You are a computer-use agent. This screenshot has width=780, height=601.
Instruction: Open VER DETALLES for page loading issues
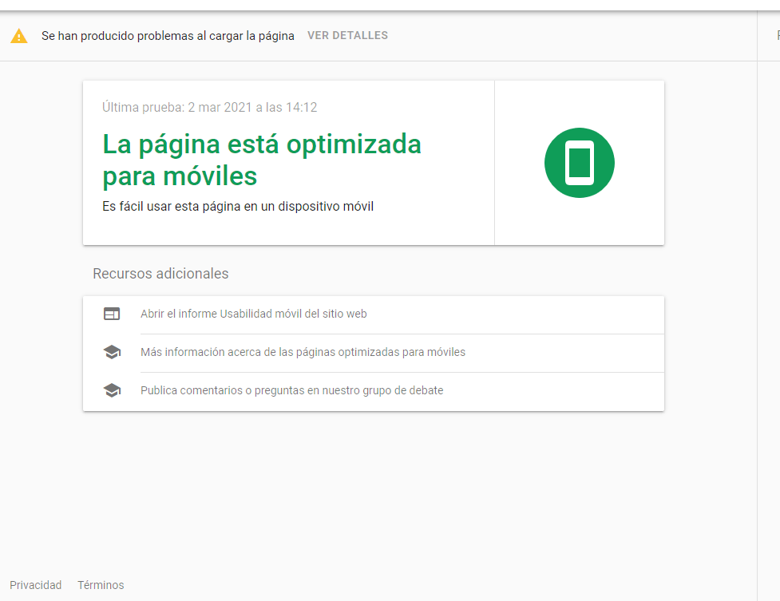tap(348, 36)
